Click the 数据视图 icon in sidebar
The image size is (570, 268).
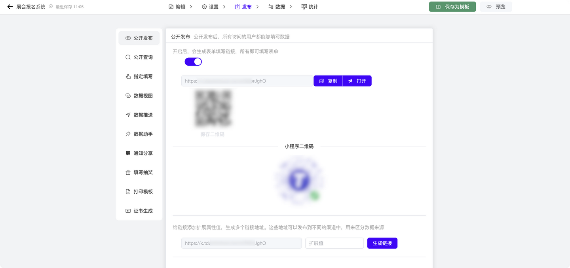(128, 96)
